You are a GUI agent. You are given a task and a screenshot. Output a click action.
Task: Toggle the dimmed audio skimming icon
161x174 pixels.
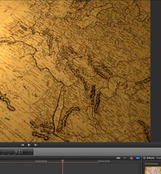[125, 158]
